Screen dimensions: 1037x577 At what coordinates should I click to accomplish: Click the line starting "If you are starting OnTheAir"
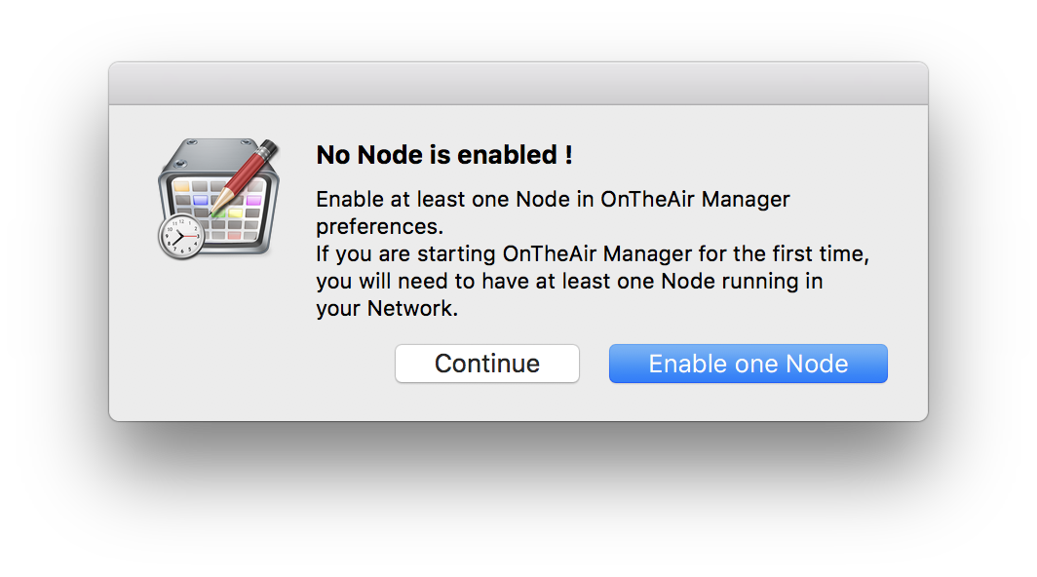(593, 254)
